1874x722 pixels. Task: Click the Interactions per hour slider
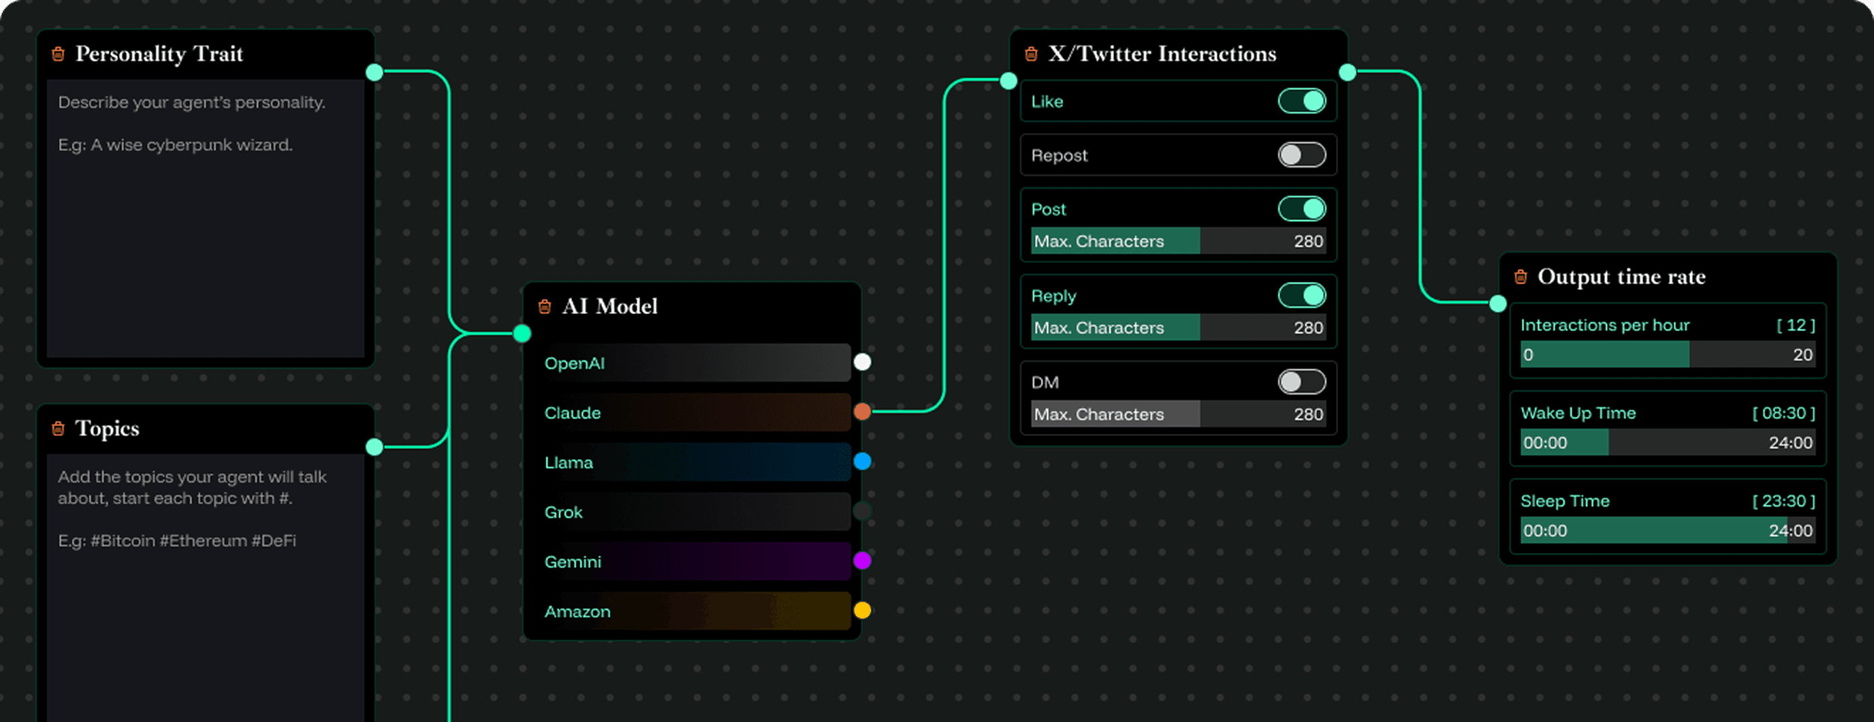(1667, 354)
